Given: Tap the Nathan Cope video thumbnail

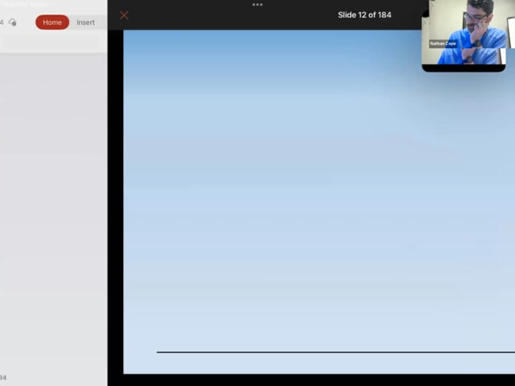Looking at the screenshot, I should (468, 34).
